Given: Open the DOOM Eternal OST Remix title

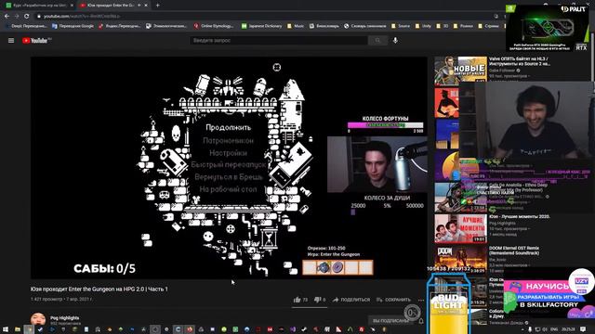Looking at the screenshot, I should tap(514, 250).
